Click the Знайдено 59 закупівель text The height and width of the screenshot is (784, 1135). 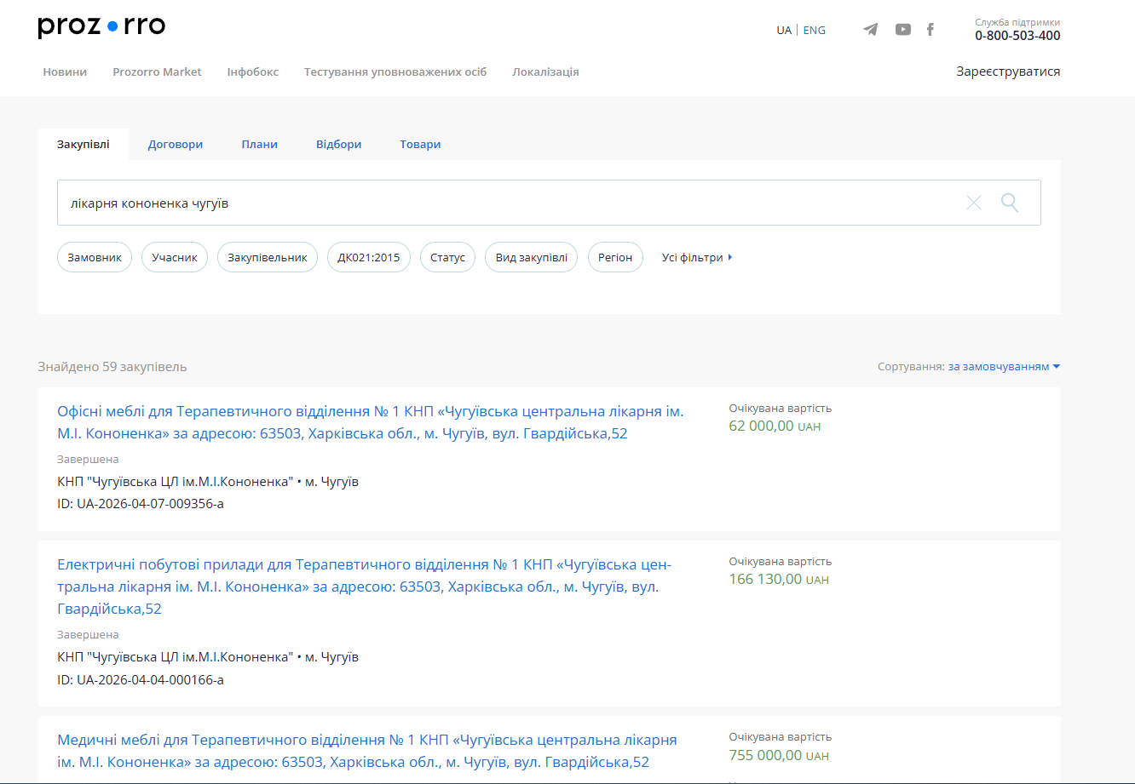[x=112, y=367]
